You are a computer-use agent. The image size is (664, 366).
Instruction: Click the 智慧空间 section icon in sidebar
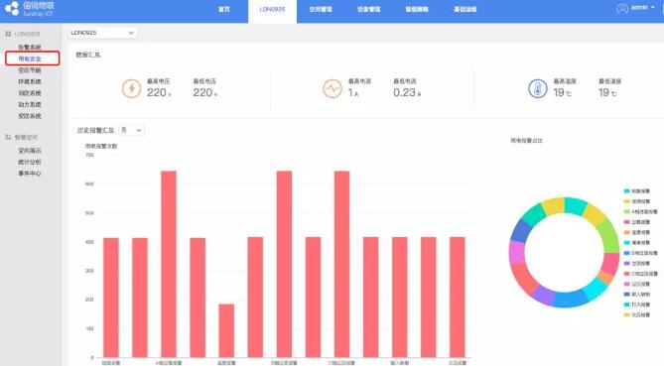point(8,137)
